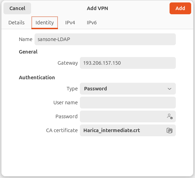Switch to the Details tab
Screen dimensions: 195x178
[16, 23]
